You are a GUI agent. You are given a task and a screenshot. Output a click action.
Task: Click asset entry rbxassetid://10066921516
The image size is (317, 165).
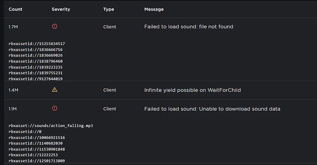[x=37, y=137]
